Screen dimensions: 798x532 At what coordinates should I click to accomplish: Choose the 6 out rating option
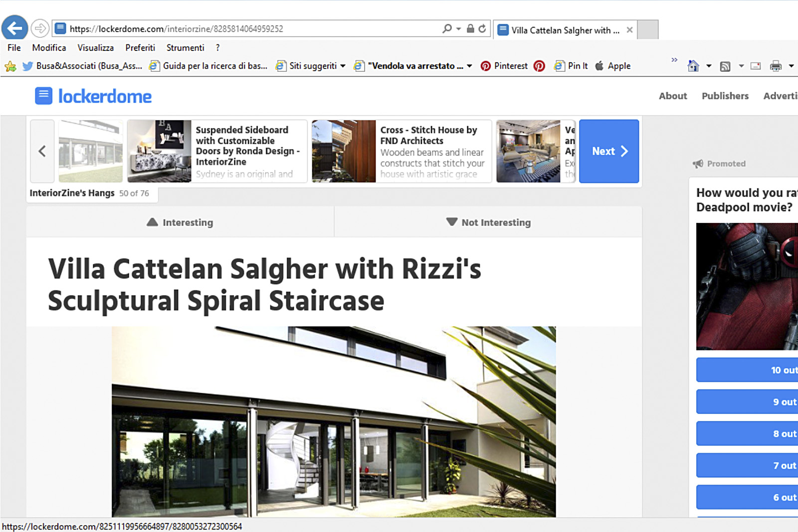coord(747,498)
